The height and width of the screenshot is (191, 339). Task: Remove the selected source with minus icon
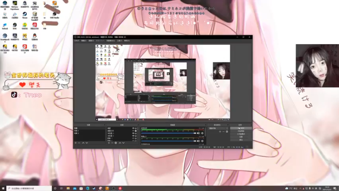[112, 143]
